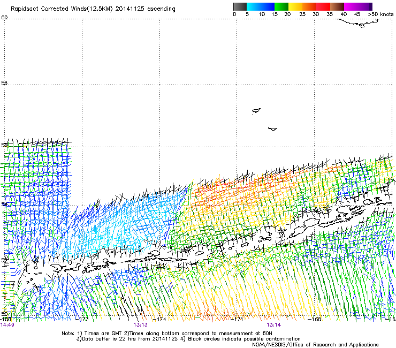Click the orange 25-30 knots legend swatch
Image resolution: width=396 pixels, height=348 pixels.
[x=309, y=6]
